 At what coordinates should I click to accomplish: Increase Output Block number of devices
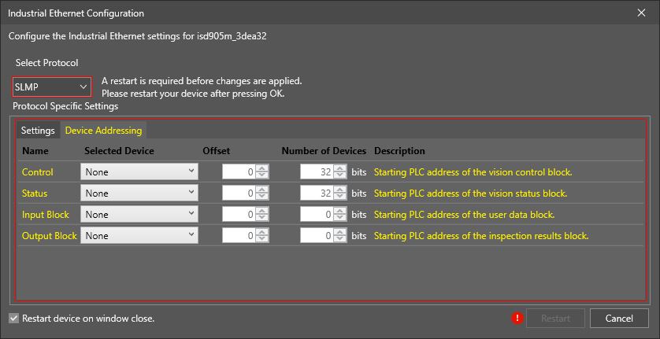[x=340, y=232]
